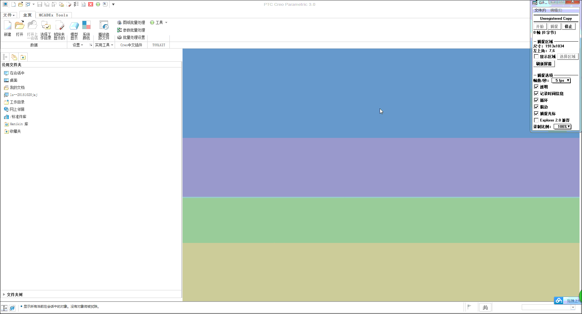This screenshot has height=314, width=582.
Task: Open 标准件库 library entry
Action: coord(15,117)
